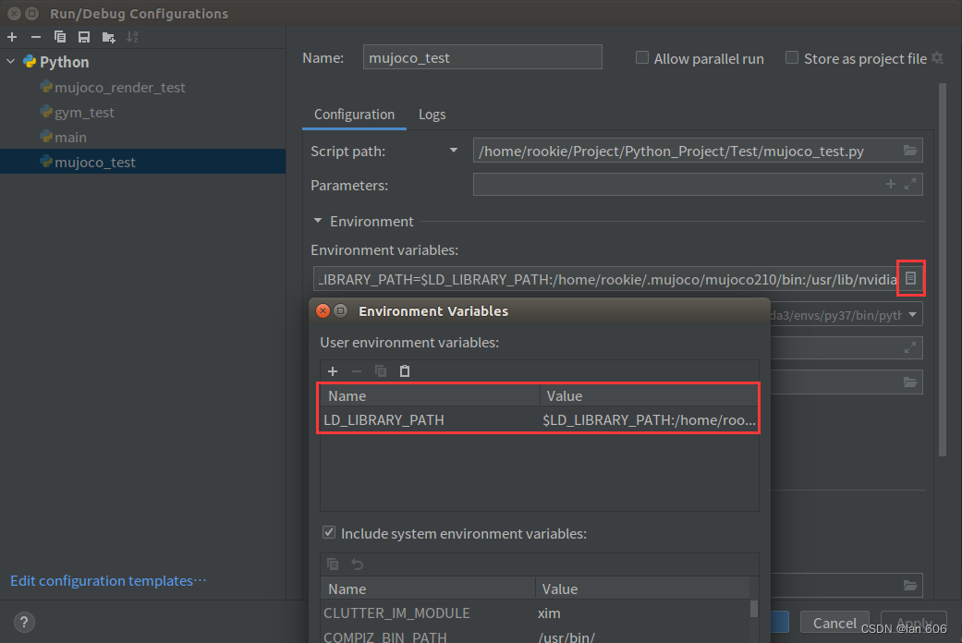
Task: Add a user environment variable
Action: (333, 371)
